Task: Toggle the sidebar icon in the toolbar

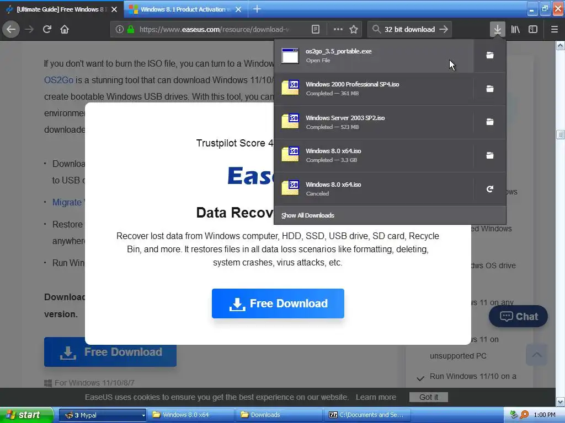Action: (533, 29)
